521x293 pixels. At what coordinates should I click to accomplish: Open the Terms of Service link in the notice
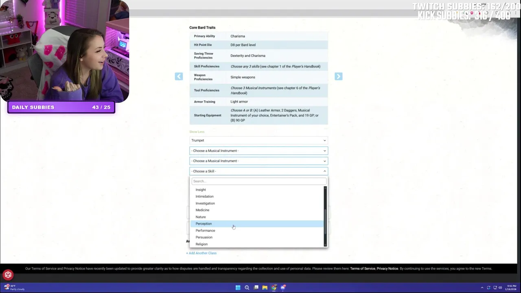(x=362, y=269)
